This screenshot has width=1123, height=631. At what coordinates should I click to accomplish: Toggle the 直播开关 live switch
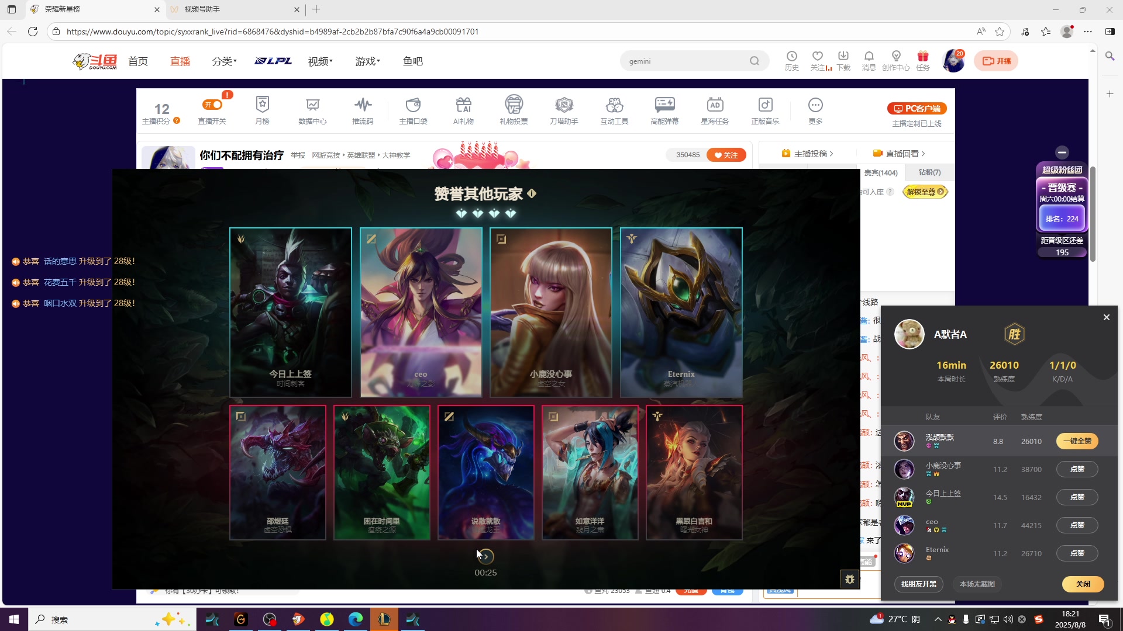pos(212,105)
